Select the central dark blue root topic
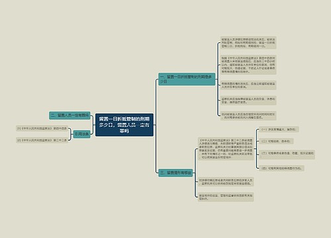The height and width of the screenshot is (238, 331). 124,125
